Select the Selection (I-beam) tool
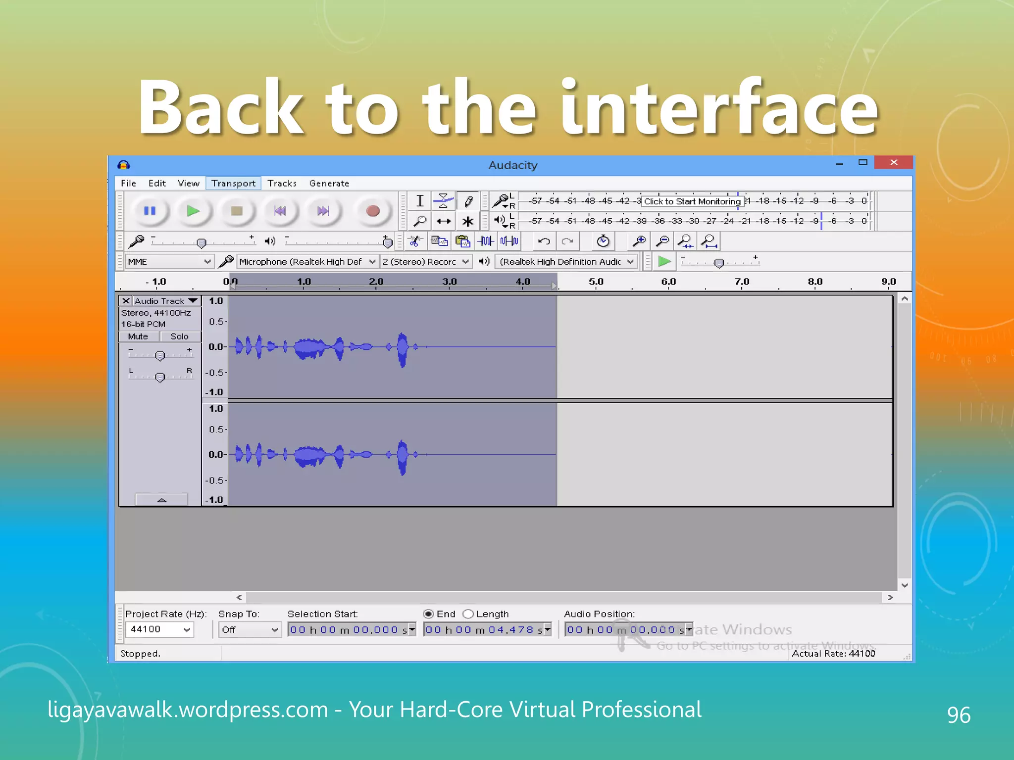 pos(420,201)
